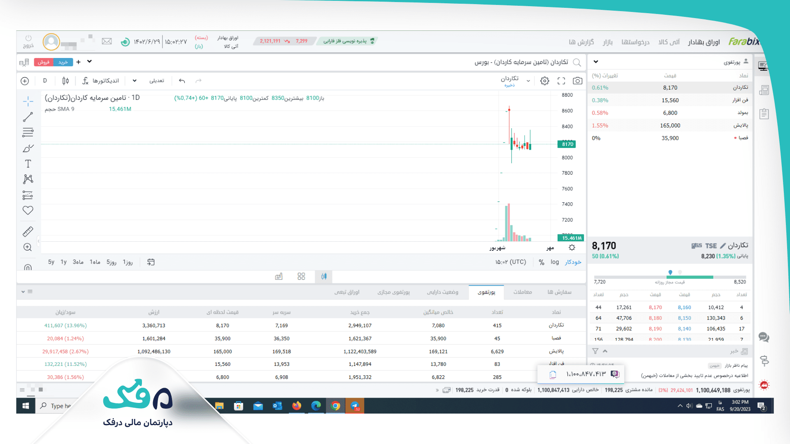
Task: Select the brush drawing tool
Action: click(28, 148)
